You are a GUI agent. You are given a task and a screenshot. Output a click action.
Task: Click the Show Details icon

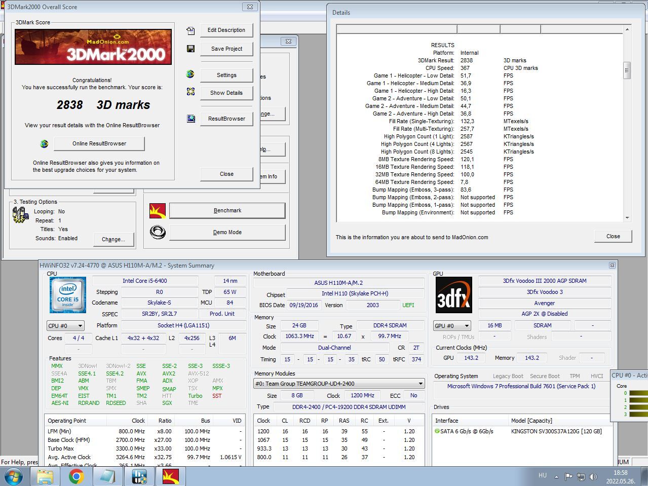pyautogui.click(x=190, y=92)
